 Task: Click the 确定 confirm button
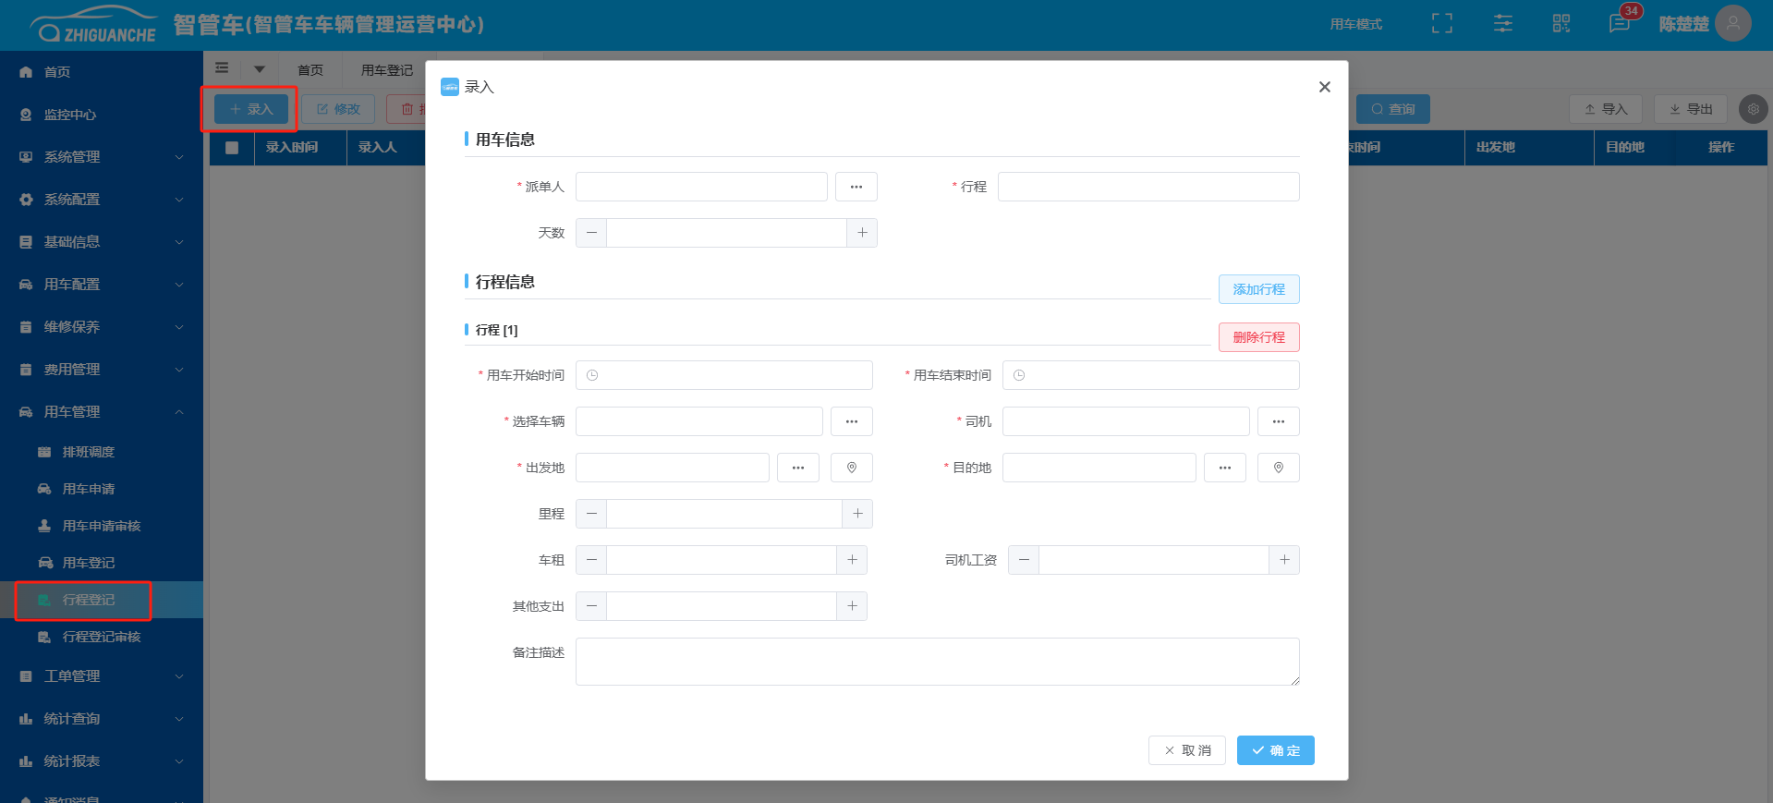click(x=1275, y=750)
